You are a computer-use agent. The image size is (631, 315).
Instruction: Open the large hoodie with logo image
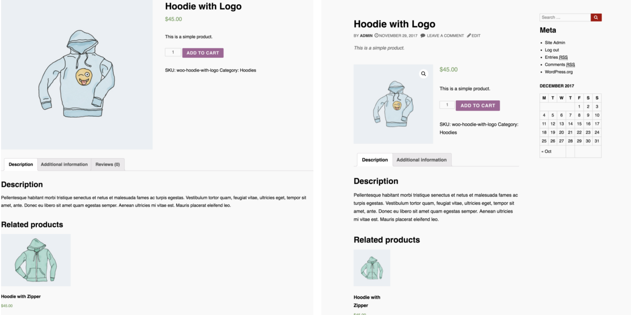[x=77, y=75]
